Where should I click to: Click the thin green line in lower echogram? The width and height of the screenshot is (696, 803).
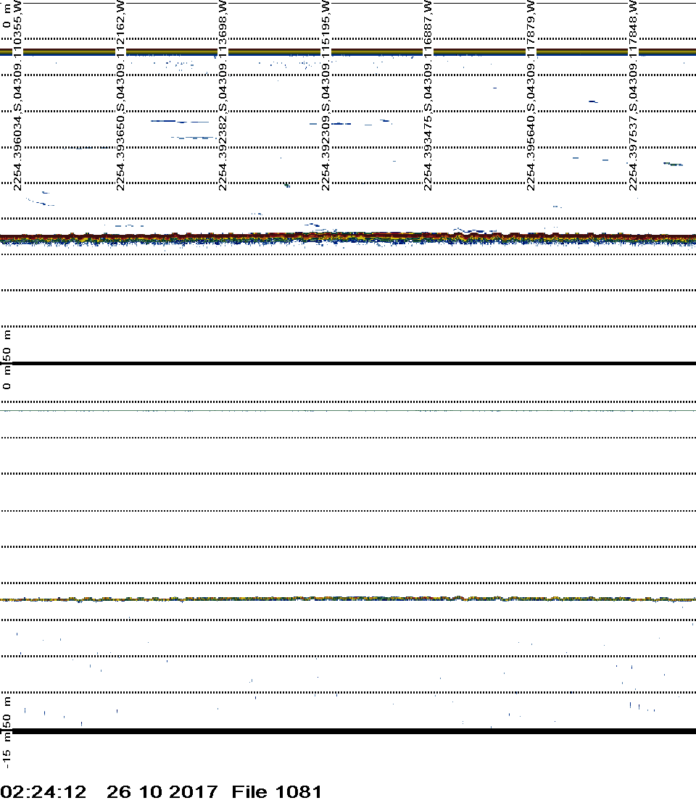pos(348,411)
